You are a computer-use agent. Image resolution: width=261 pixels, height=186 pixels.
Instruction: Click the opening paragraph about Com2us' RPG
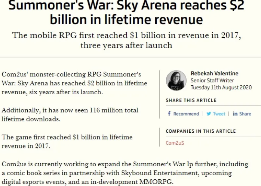coord(74,83)
